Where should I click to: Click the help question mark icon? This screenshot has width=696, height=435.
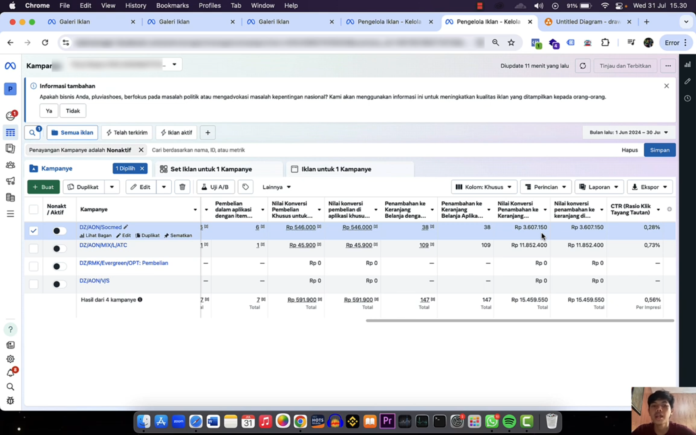tap(10, 329)
